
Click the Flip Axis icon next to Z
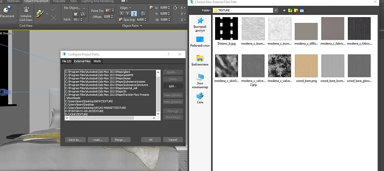tap(143, 13)
